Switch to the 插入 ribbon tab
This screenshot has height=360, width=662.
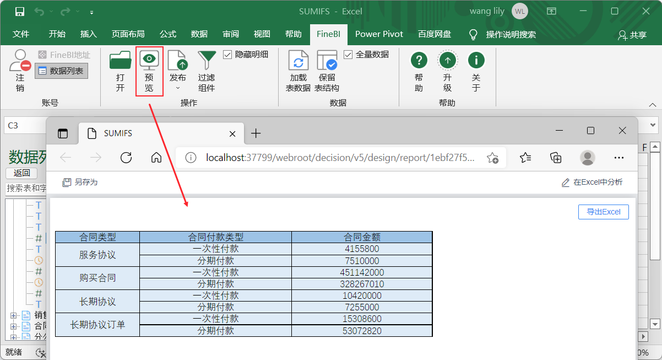[x=88, y=34]
